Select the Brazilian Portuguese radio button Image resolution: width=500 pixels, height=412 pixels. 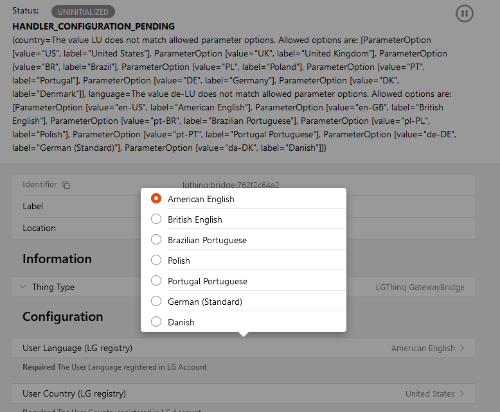(x=156, y=240)
